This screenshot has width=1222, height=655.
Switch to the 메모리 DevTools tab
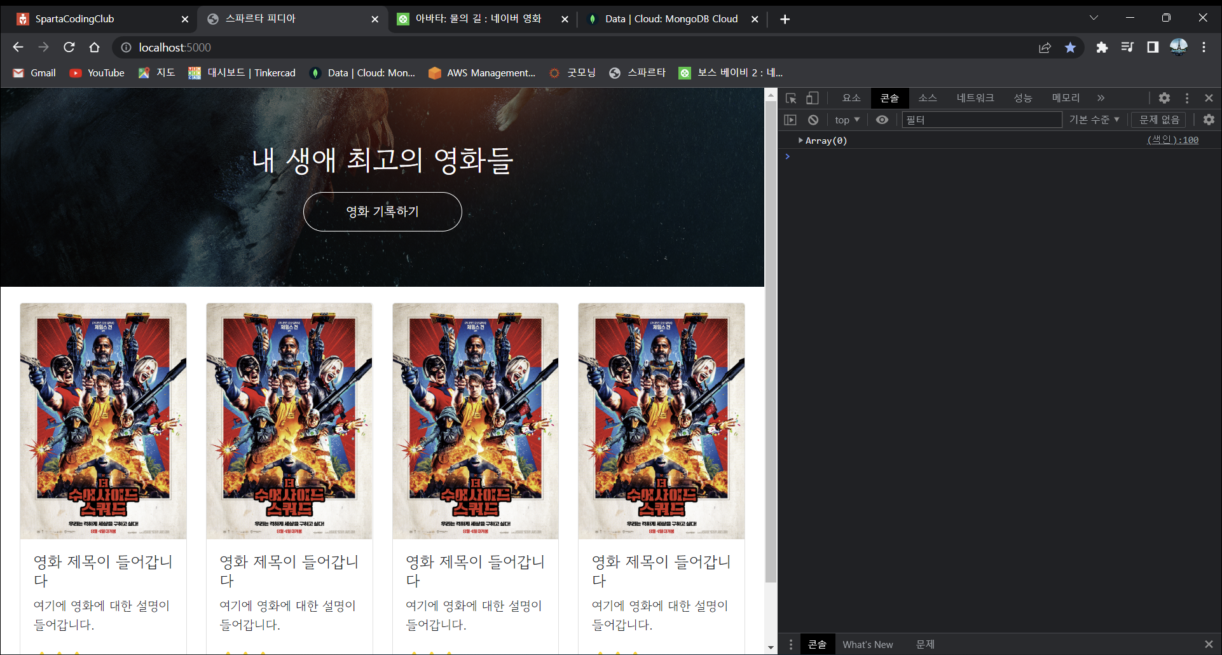1066,98
